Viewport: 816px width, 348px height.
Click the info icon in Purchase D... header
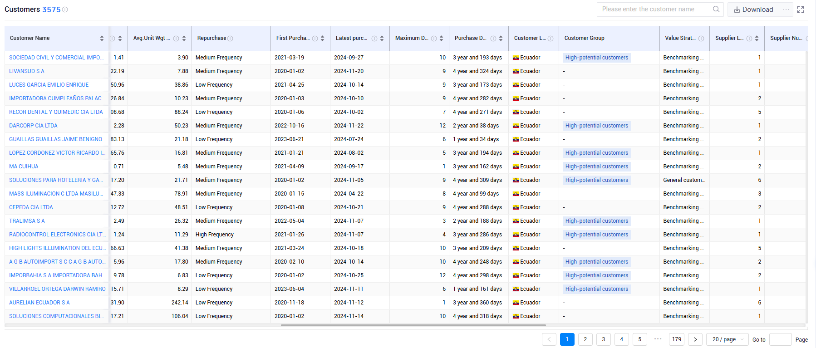tap(493, 39)
